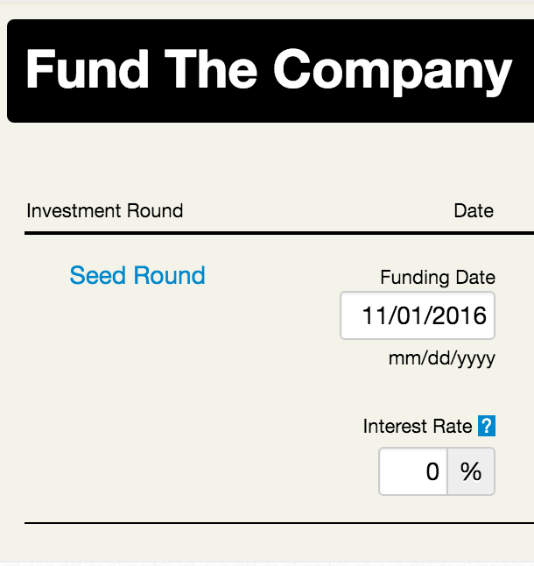Screen dimensions: 534x566
Task: Click the word Investment in table header
Action: point(73,211)
